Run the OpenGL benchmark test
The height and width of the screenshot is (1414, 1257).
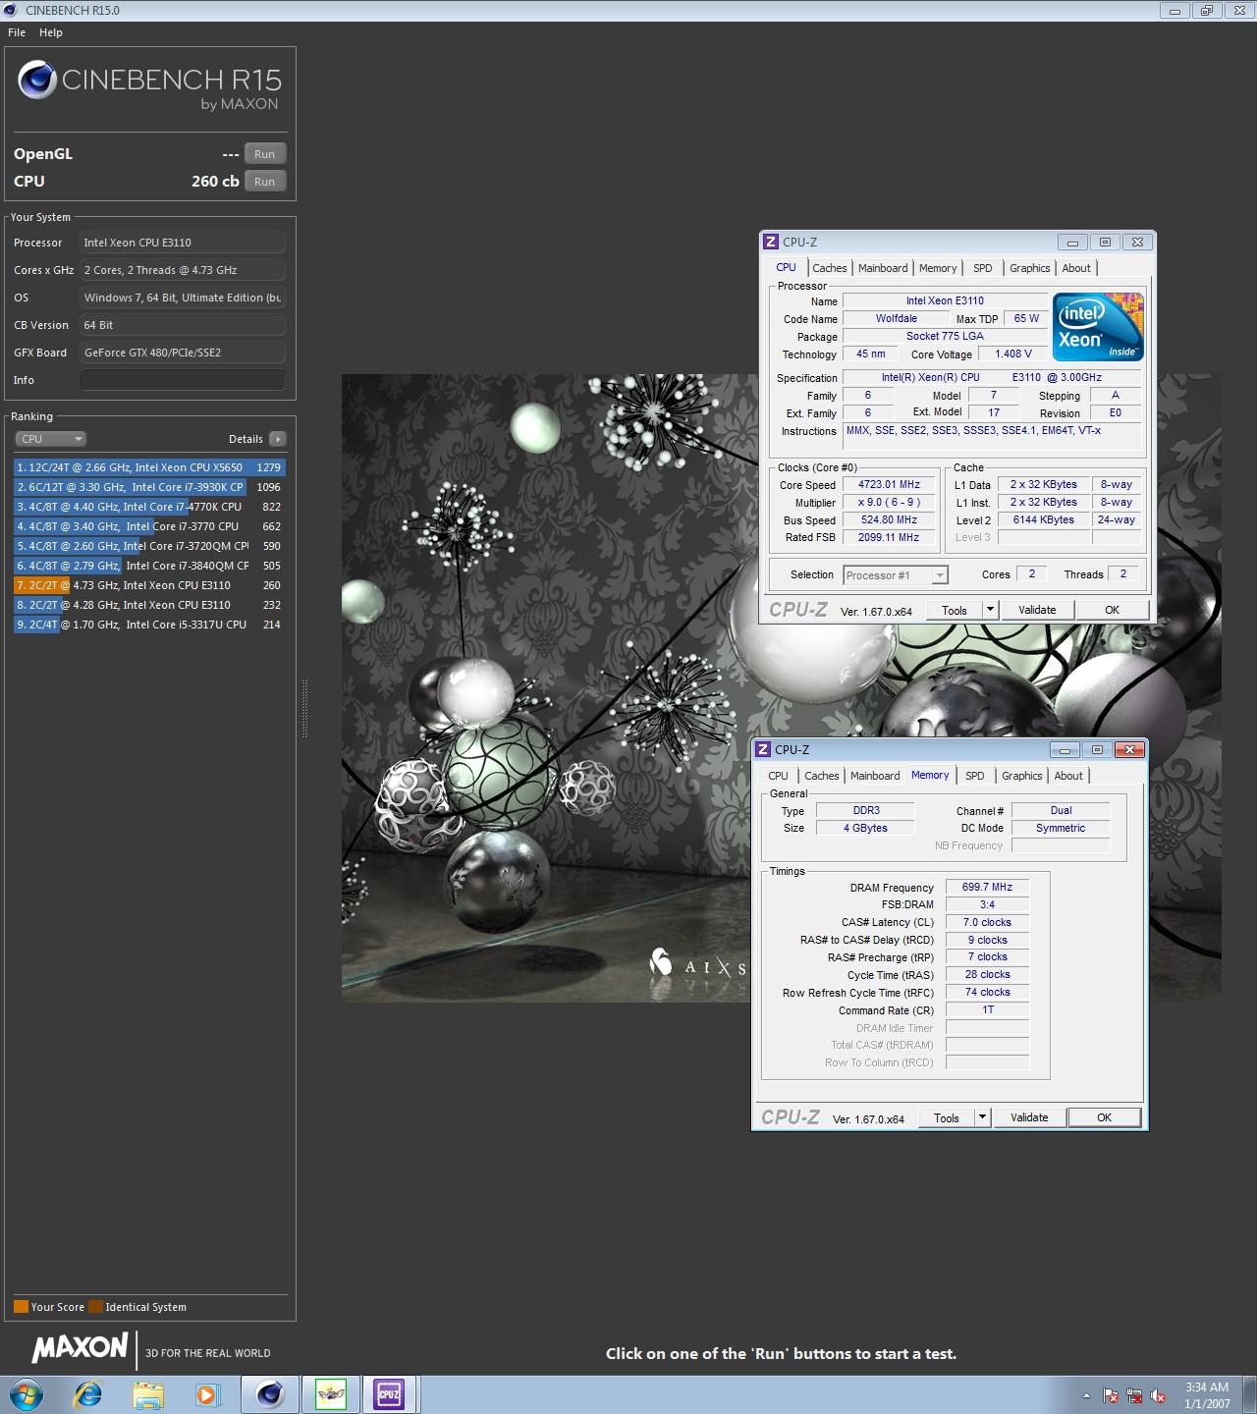tap(265, 154)
